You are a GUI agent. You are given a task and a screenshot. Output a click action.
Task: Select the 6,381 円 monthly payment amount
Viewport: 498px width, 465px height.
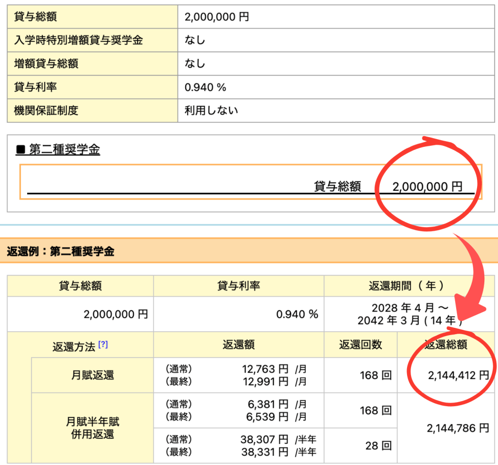268,404
